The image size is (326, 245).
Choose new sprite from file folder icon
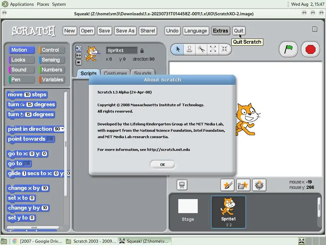pyautogui.click(x=243, y=185)
